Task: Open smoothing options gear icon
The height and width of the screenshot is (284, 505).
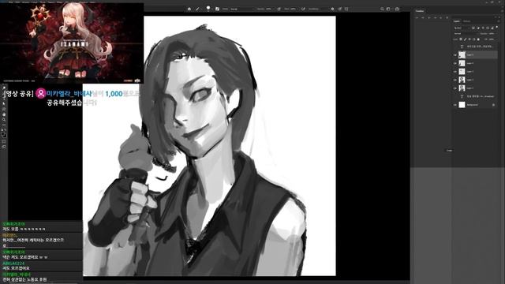Action: coord(332,9)
